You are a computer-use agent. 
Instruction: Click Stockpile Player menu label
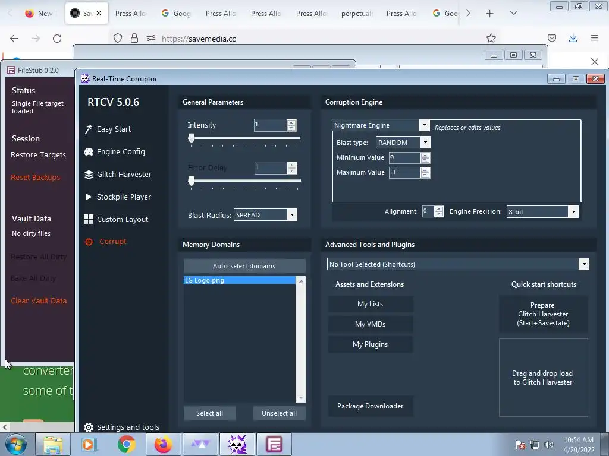point(124,197)
